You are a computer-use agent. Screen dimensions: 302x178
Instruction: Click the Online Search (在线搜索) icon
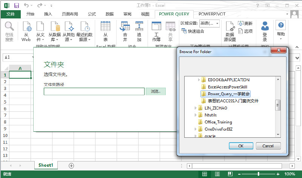point(9,32)
